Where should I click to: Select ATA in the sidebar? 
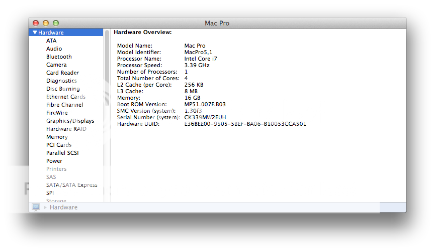coord(51,41)
